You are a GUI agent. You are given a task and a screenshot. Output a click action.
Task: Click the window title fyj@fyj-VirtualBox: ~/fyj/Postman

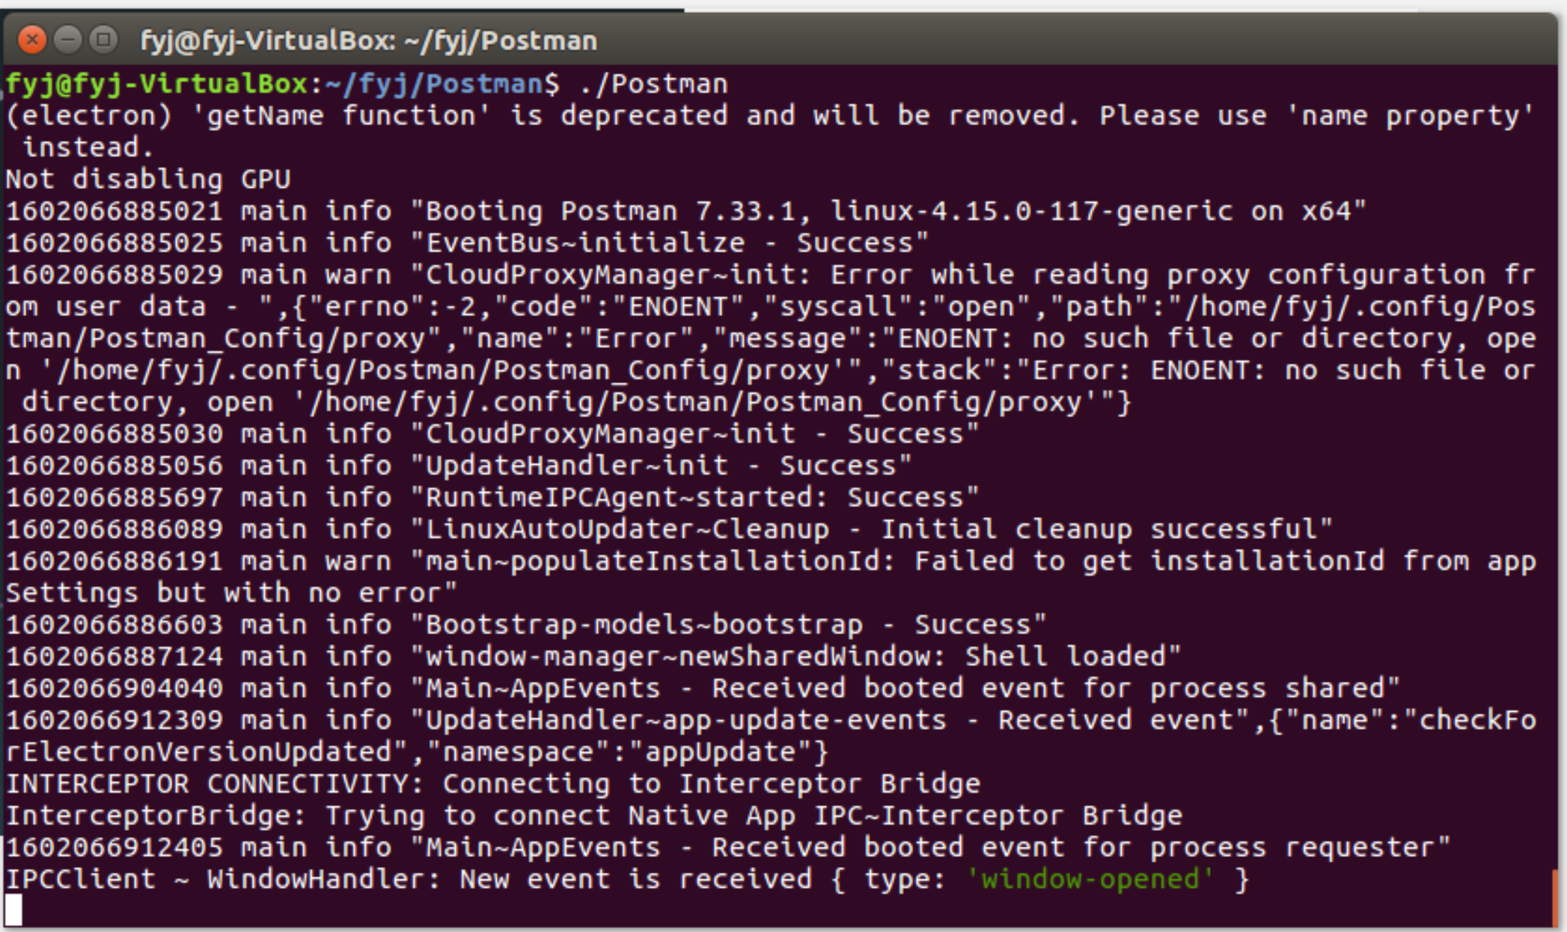click(x=369, y=40)
